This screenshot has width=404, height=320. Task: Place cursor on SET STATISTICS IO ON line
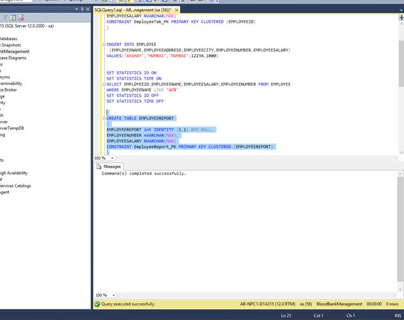131,73
